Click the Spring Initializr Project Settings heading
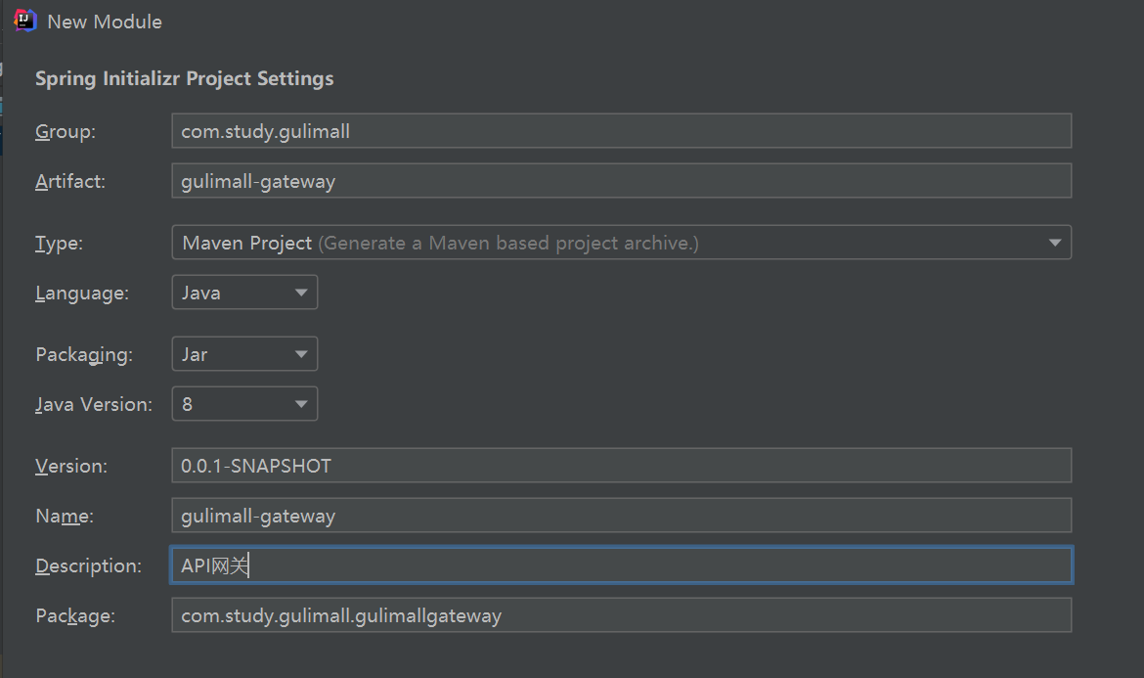1144x678 pixels. tap(185, 79)
